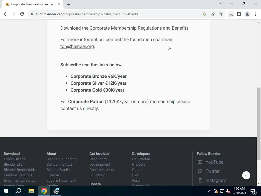The width and height of the screenshot is (261, 196).
Task: Click the Twitter bird icon
Action: [200, 171]
